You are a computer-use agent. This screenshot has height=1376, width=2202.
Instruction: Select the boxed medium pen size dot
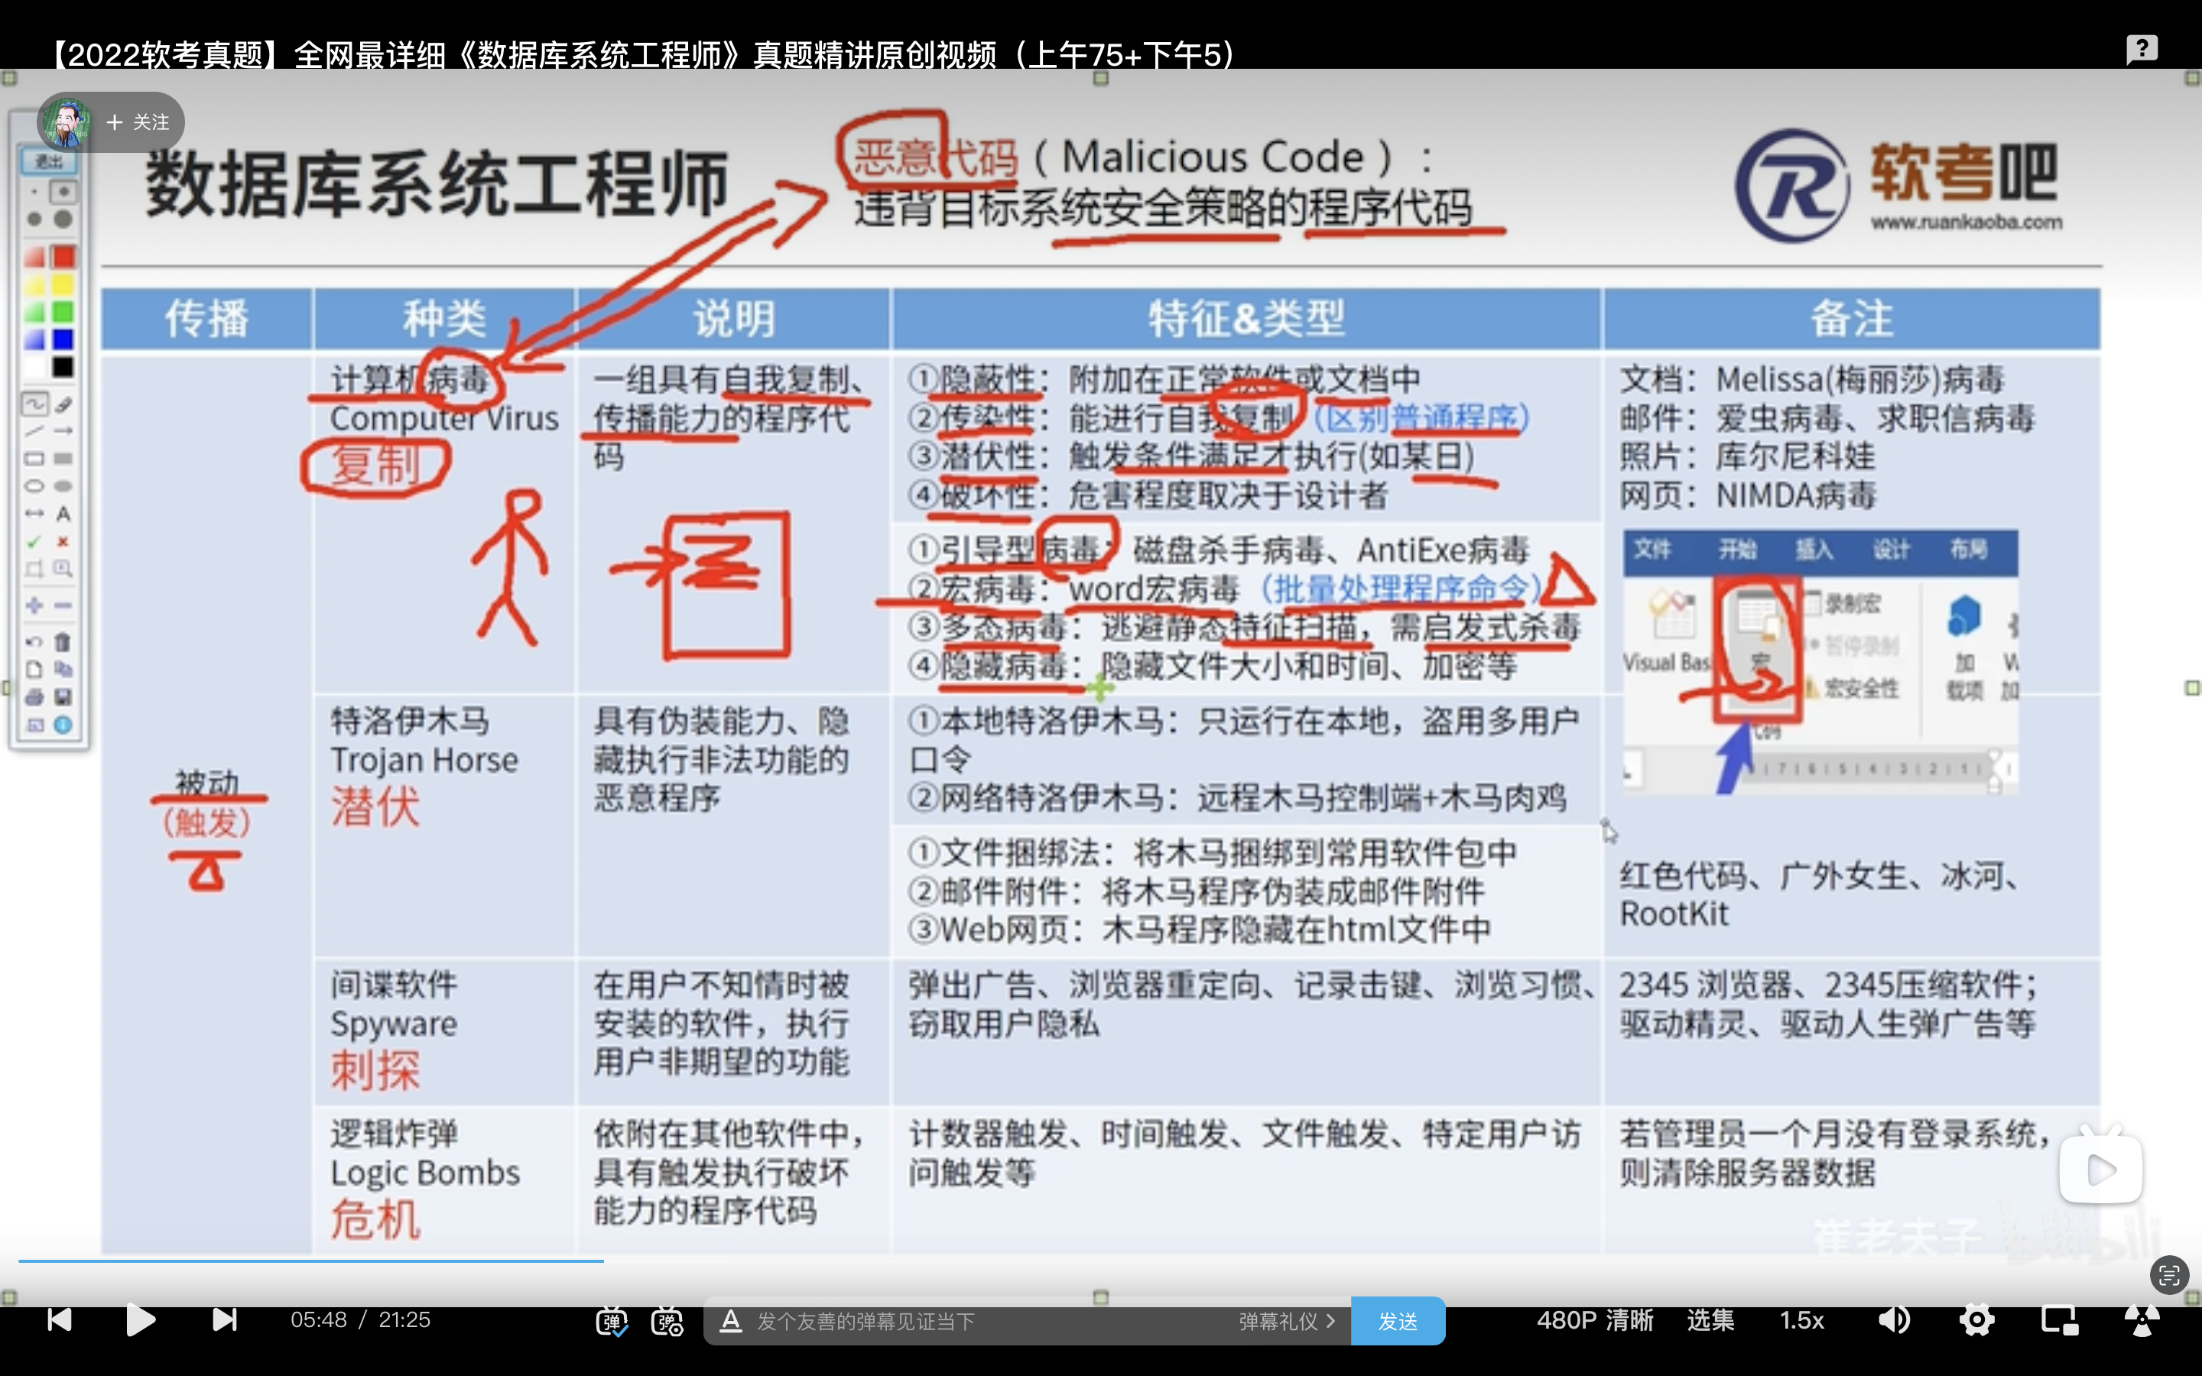[x=63, y=192]
